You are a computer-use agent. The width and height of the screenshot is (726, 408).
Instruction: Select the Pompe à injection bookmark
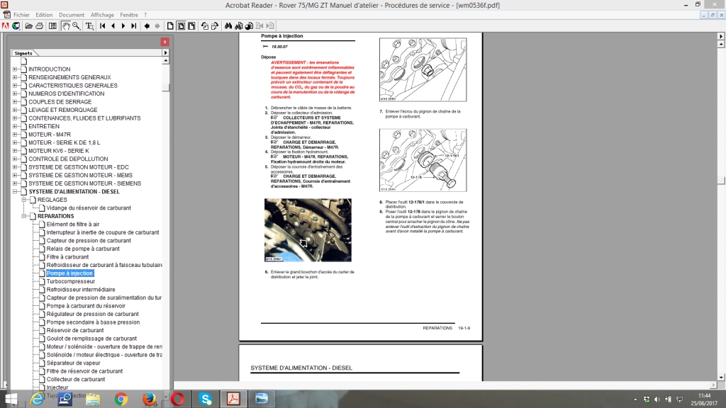click(69, 273)
